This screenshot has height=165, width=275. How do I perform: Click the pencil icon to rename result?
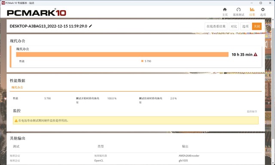[91, 26]
